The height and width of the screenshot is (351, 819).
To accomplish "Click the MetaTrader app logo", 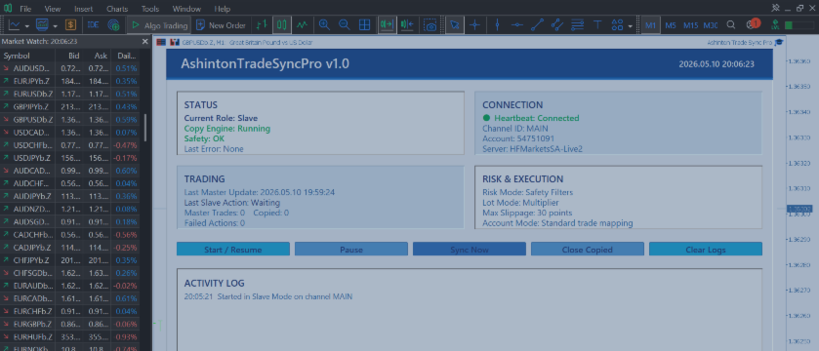I will click(x=8, y=9).
